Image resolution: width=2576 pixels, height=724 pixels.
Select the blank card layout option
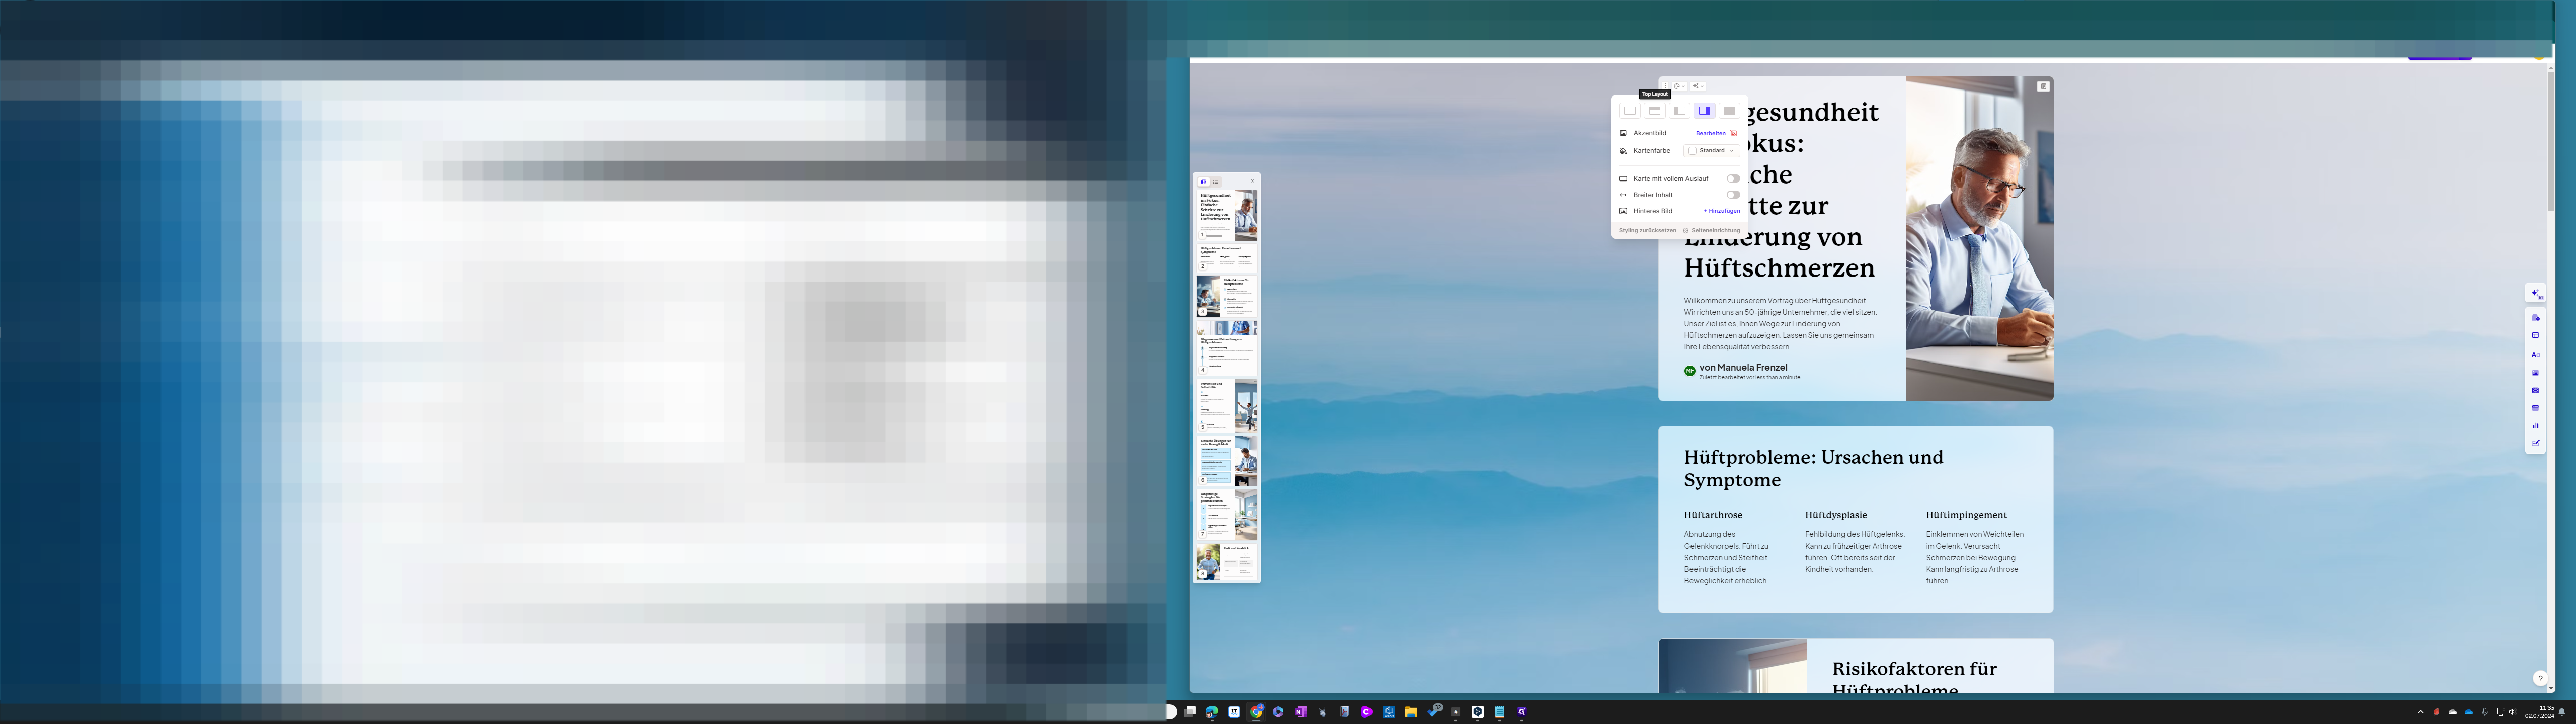pyautogui.click(x=1630, y=111)
